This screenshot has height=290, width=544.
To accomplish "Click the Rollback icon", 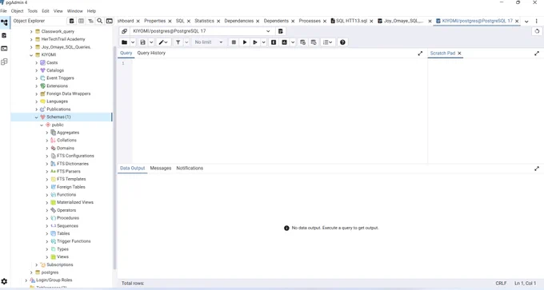I will [314, 42].
